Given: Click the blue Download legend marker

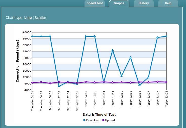Looking at the screenshot, I should 84,120.
